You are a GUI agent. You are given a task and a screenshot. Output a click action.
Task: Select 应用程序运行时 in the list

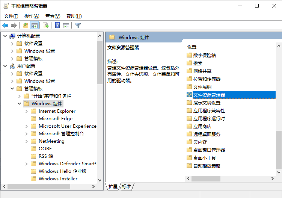(x=209, y=118)
